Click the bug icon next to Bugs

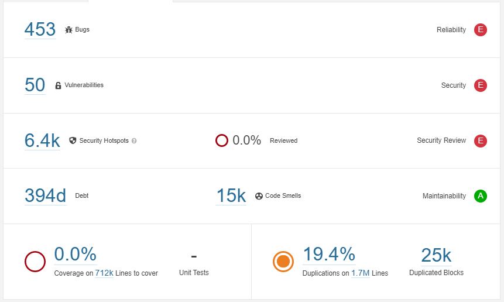pos(68,30)
